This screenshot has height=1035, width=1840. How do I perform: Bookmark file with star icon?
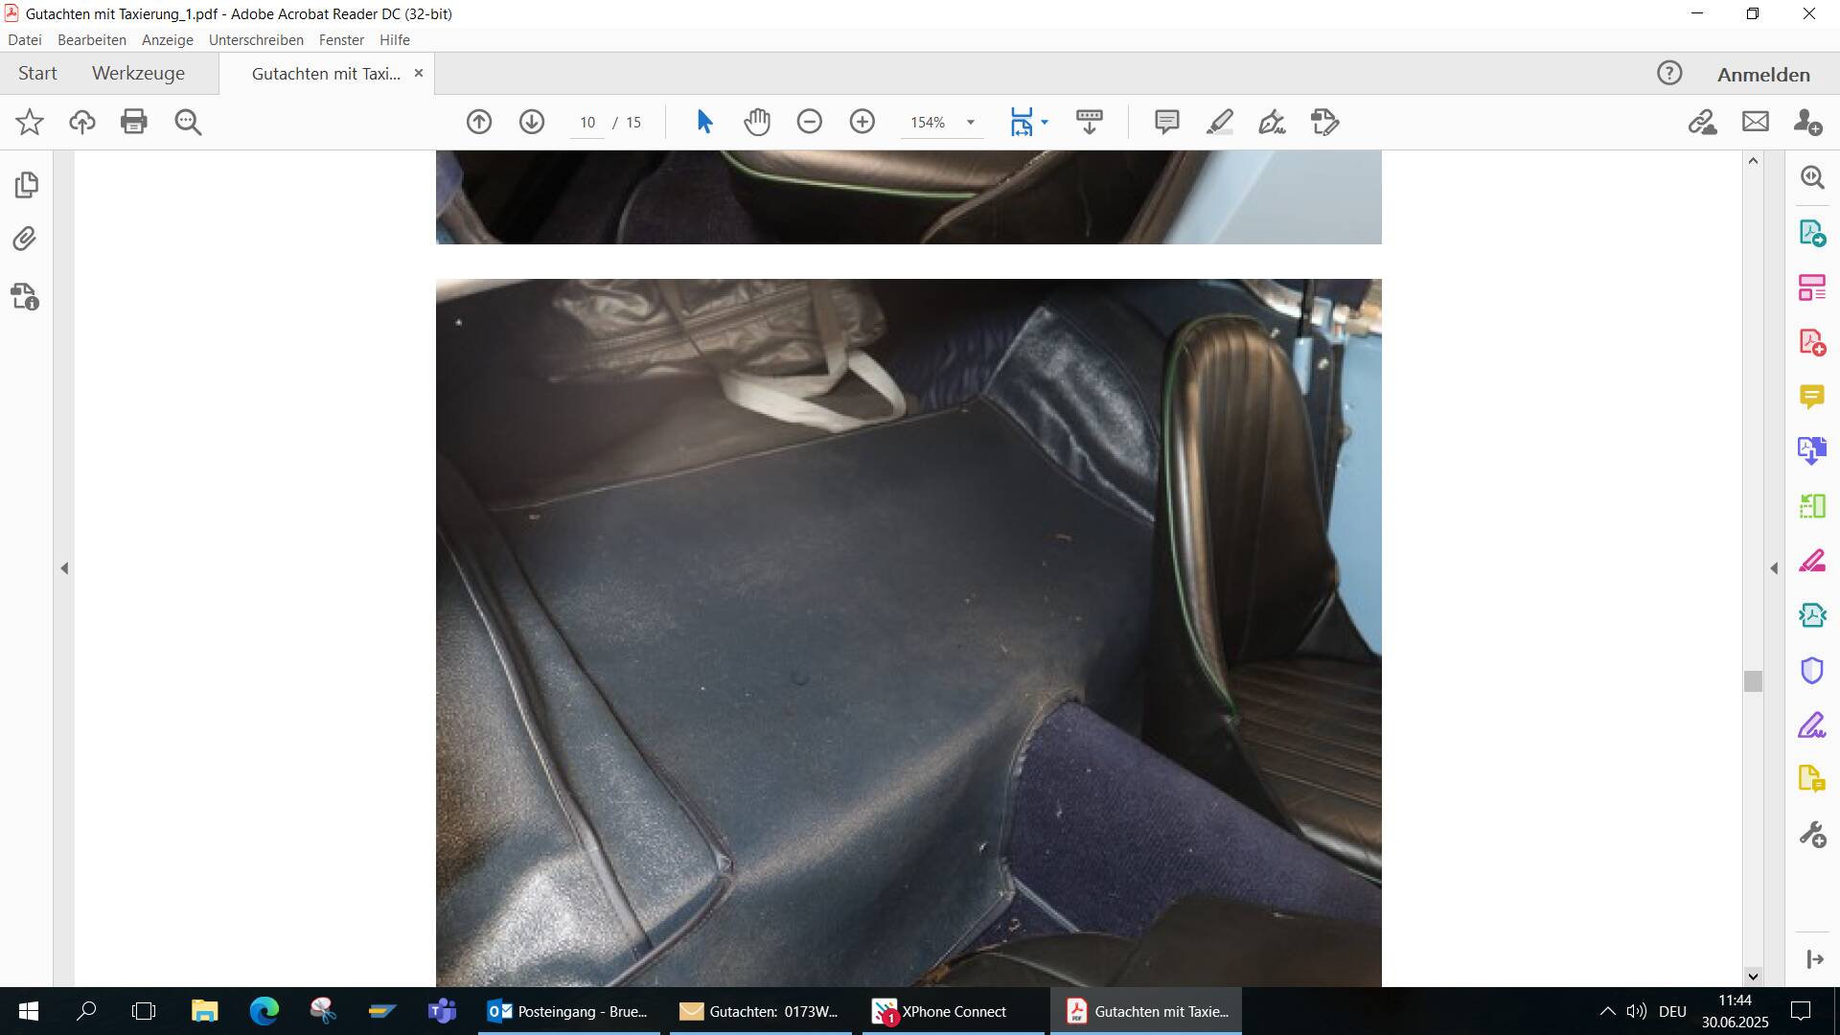coord(30,122)
